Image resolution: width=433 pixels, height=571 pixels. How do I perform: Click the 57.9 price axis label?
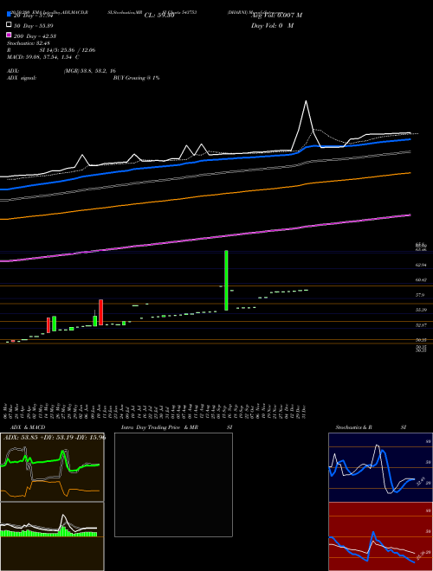click(420, 295)
